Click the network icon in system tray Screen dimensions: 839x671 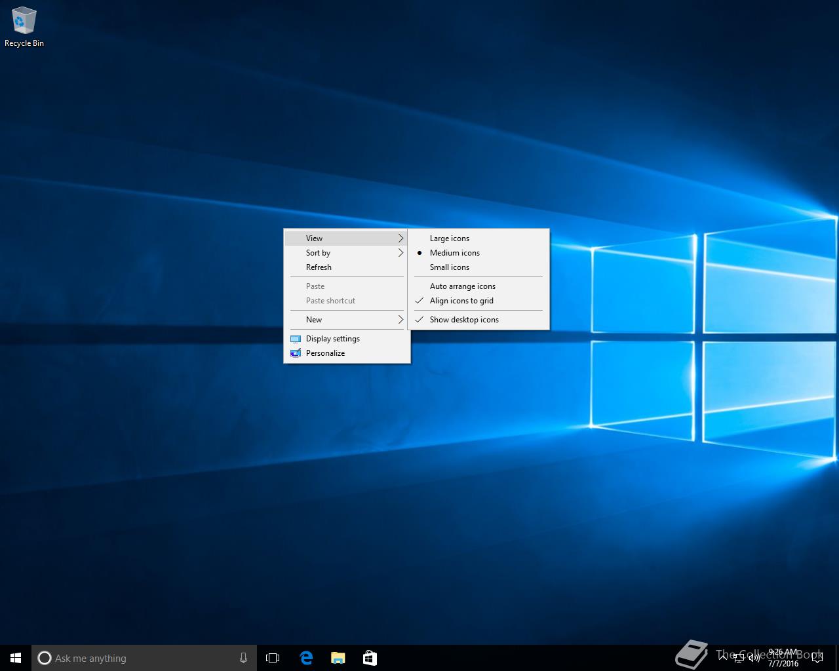[739, 658]
